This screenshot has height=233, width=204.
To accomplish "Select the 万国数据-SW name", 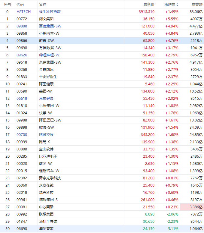I will (50, 48).
